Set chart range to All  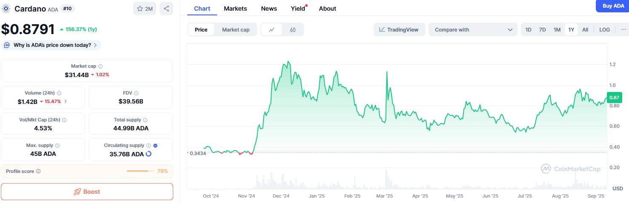point(585,29)
